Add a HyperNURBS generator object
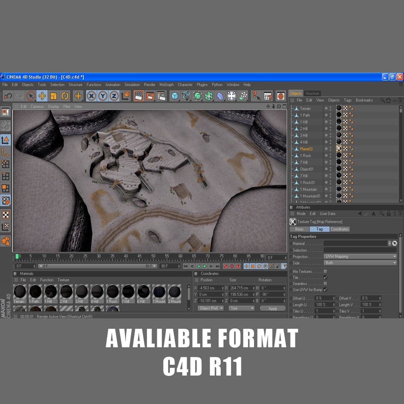This screenshot has width=404, height=404. click(198, 96)
